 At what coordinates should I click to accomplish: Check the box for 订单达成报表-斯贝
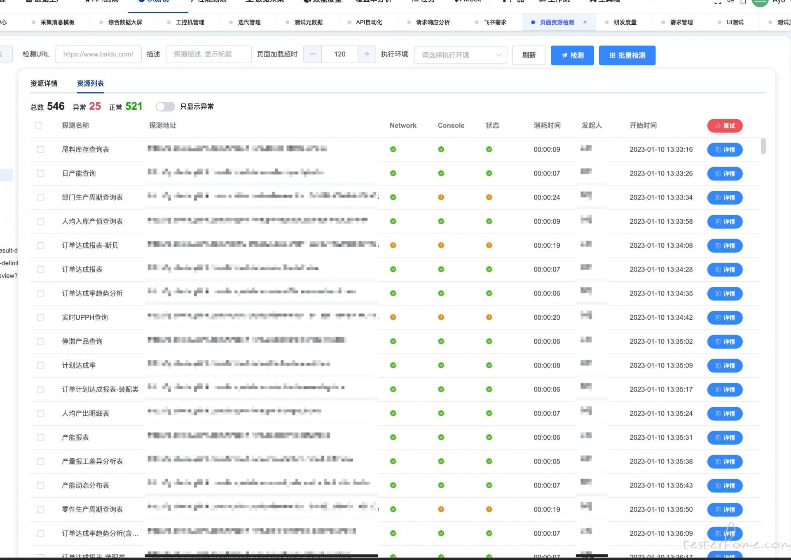[x=40, y=246]
